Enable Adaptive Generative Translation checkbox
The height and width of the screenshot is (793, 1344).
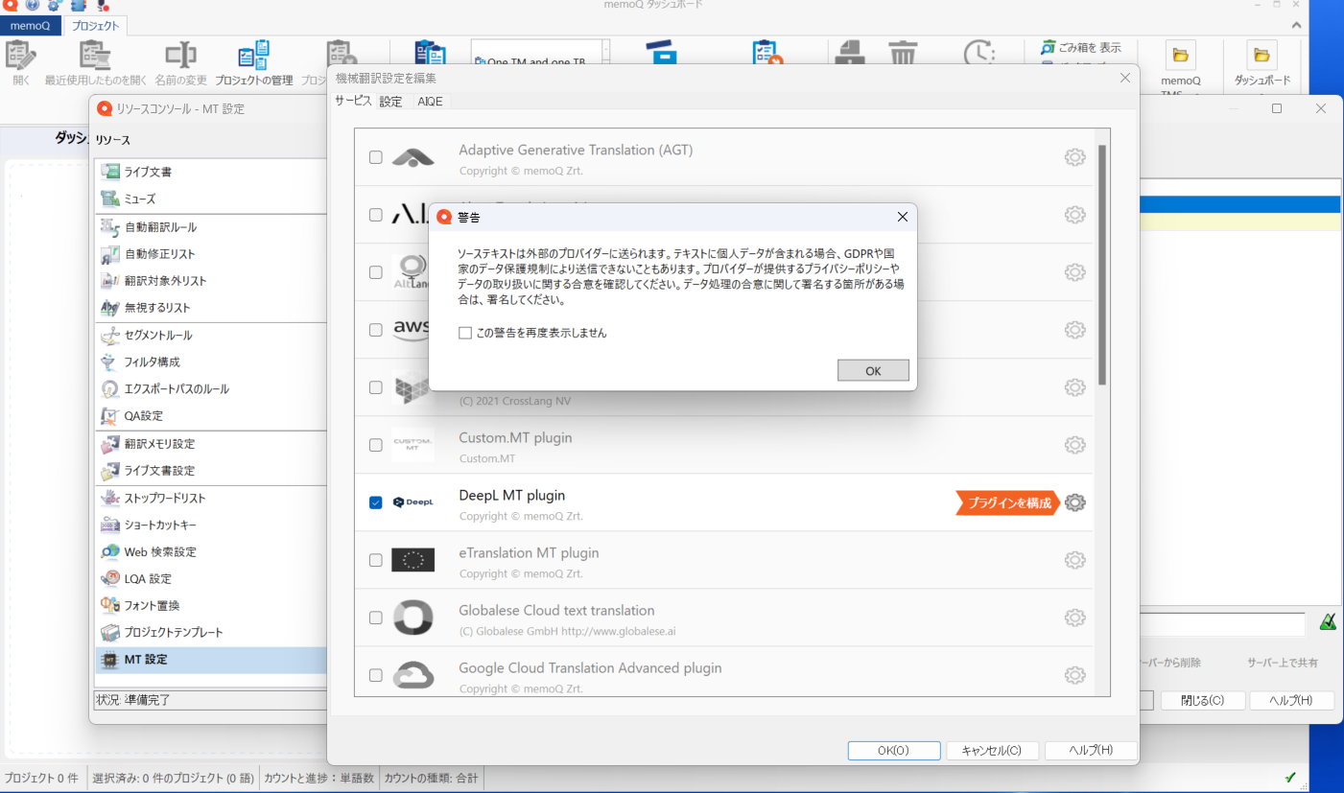click(376, 157)
